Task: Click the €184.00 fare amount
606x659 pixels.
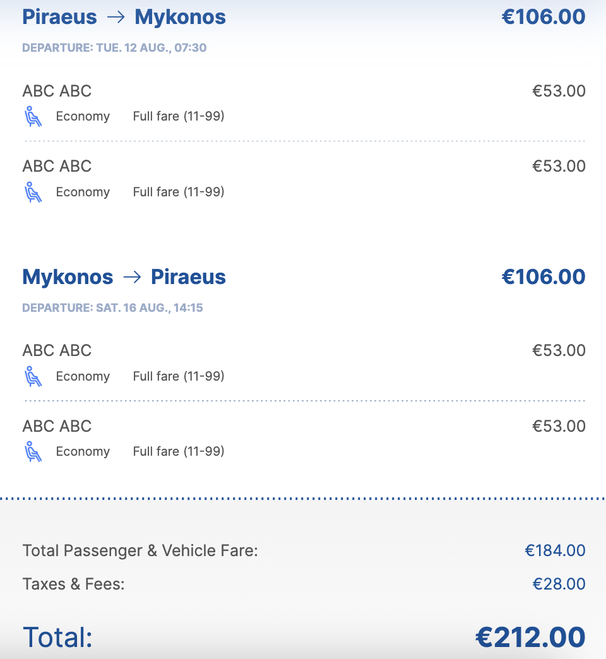Action: point(555,550)
